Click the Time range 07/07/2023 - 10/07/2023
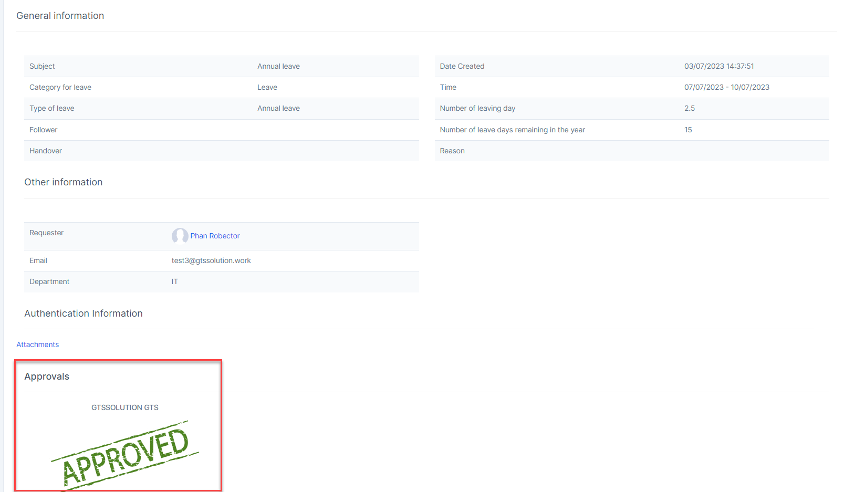The width and height of the screenshot is (844, 492). pos(726,87)
